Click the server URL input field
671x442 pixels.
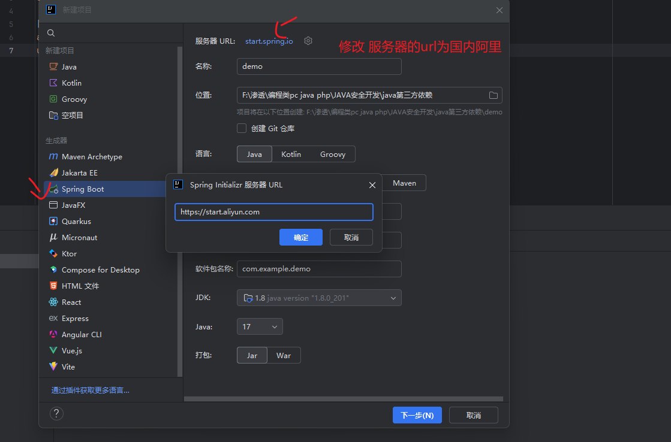pos(274,212)
